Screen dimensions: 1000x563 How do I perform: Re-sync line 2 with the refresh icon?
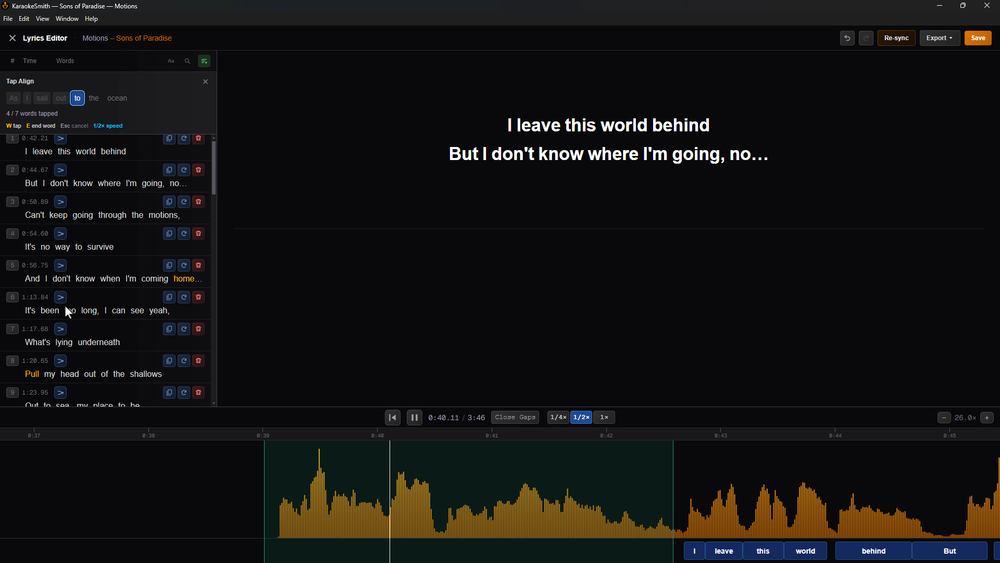click(184, 170)
